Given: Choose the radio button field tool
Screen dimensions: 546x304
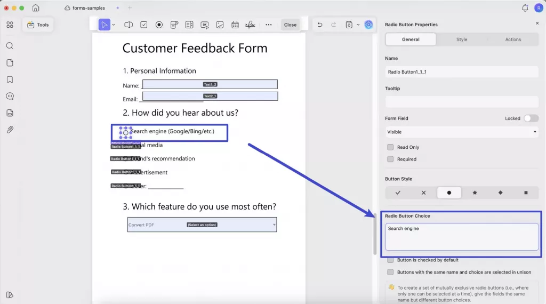Looking at the screenshot, I should point(159,25).
